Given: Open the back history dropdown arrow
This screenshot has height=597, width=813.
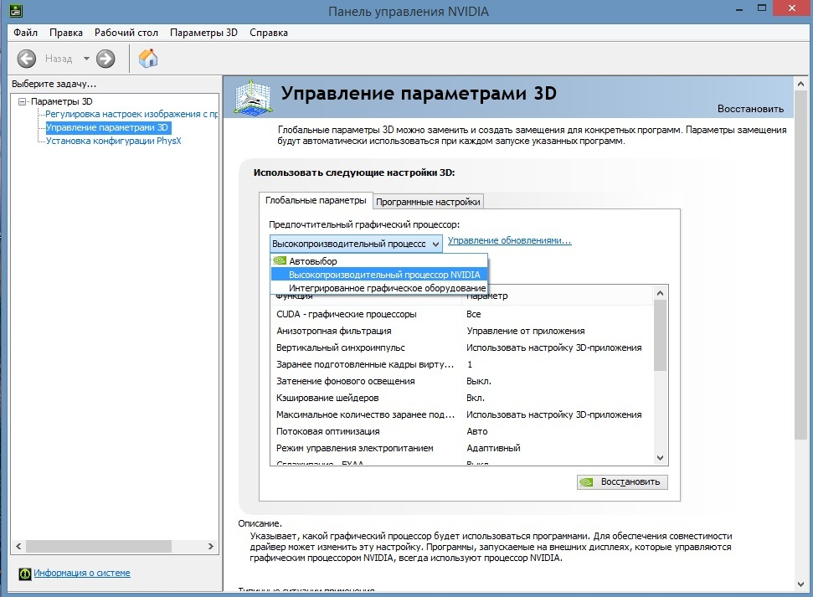Looking at the screenshot, I should (x=86, y=59).
